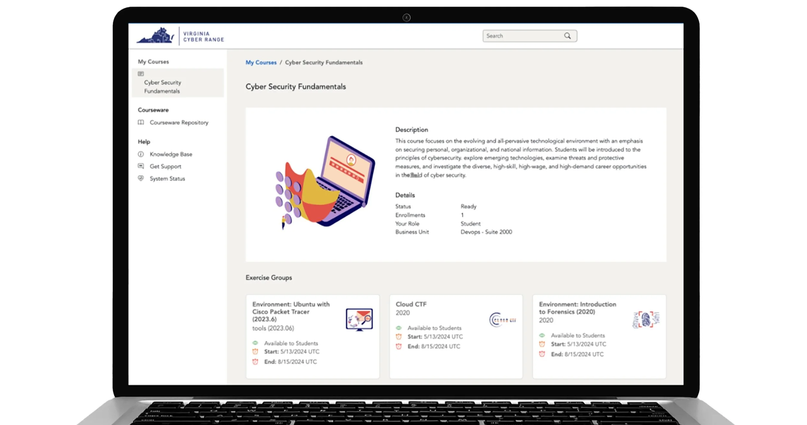The height and width of the screenshot is (425, 807).
Task: Click the Introduction to Forensics fingerprint icon
Action: [x=646, y=320]
